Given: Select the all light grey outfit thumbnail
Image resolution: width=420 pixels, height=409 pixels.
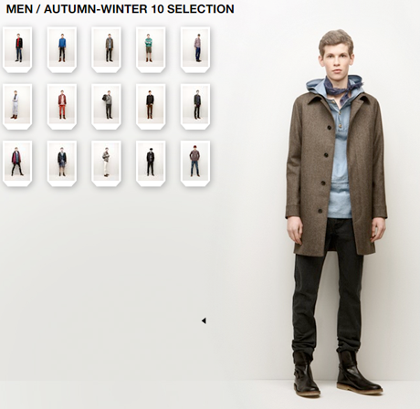Looking at the screenshot, I should (x=17, y=107).
